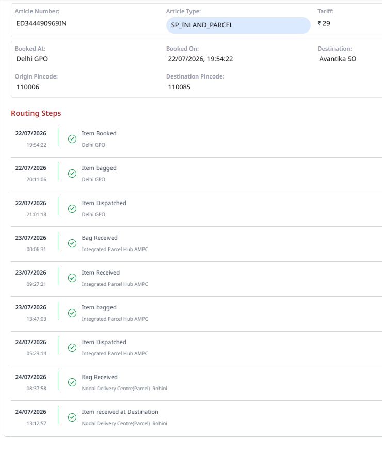Click the time 05:29:14
Viewport: 382px width, 450px height.
(37, 353)
